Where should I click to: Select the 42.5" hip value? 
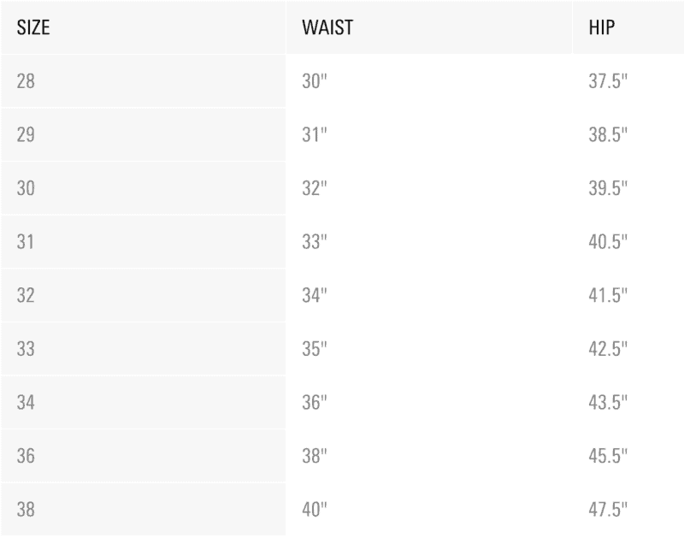click(x=608, y=349)
